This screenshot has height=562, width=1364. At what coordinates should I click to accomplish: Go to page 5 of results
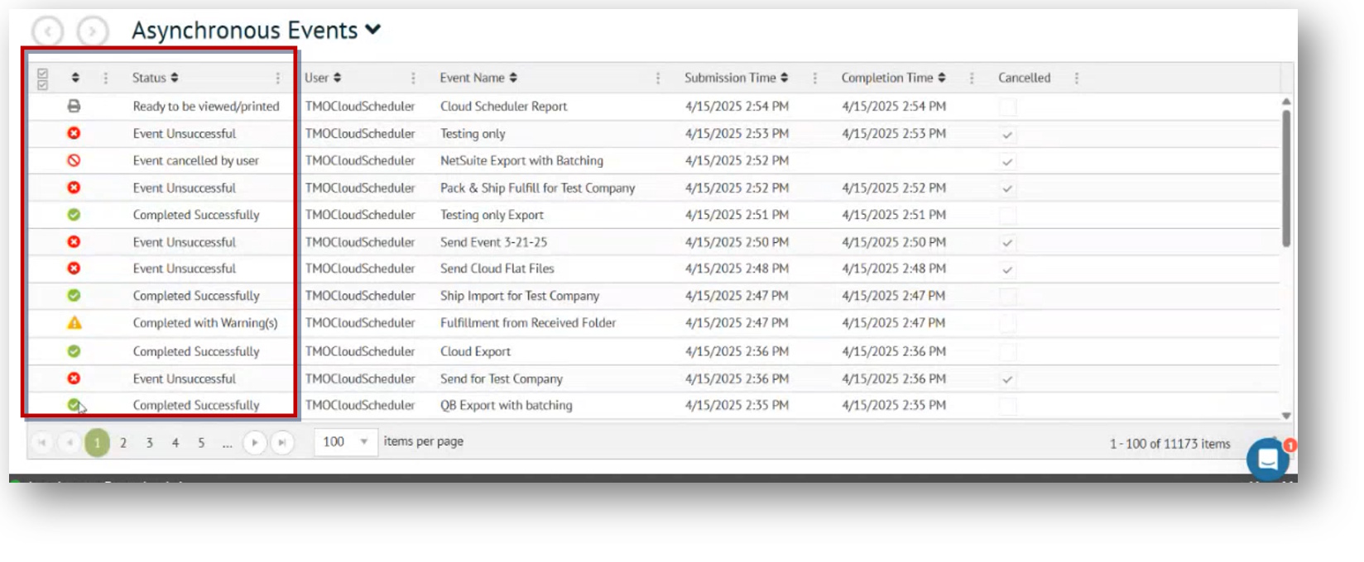coord(201,443)
